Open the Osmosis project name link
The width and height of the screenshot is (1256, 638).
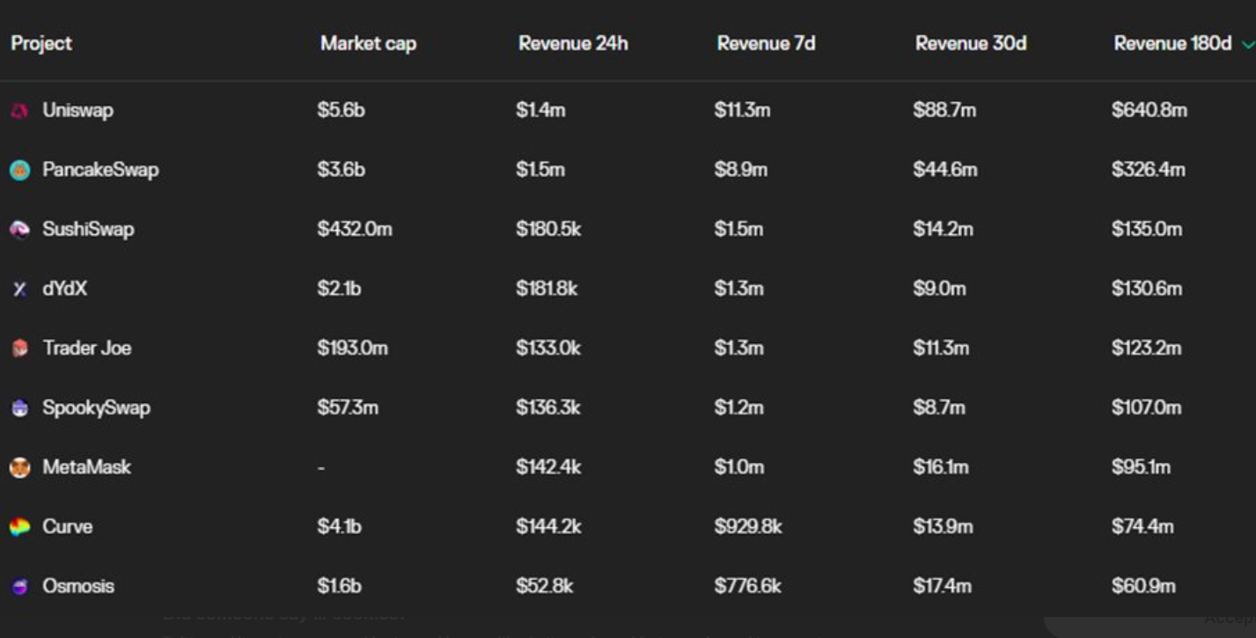click(78, 586)
